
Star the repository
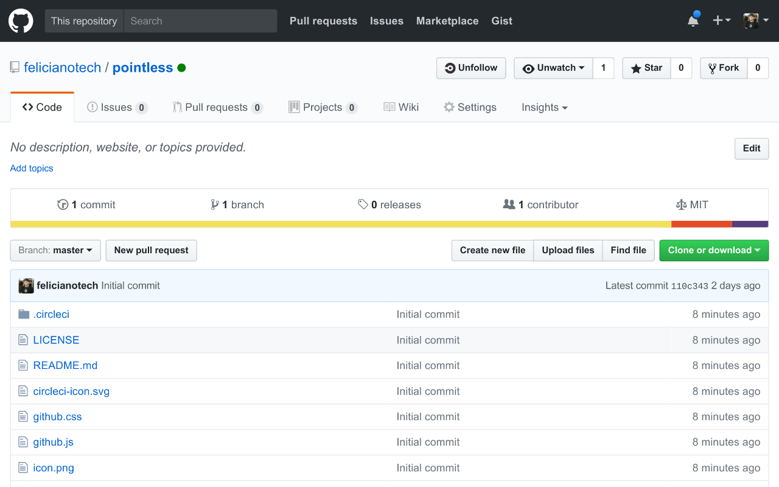(646, 68)
